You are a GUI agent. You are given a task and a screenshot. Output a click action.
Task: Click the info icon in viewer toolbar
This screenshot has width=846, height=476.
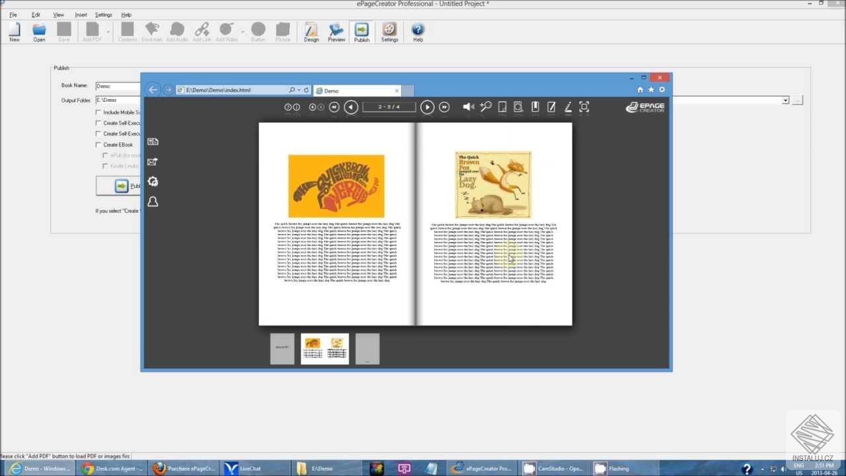pyautogui.click(x=296, y=107)
